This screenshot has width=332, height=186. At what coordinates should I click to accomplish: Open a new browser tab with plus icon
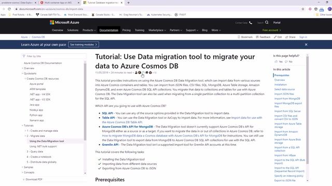pyautogui.click(x=128, y=3)
